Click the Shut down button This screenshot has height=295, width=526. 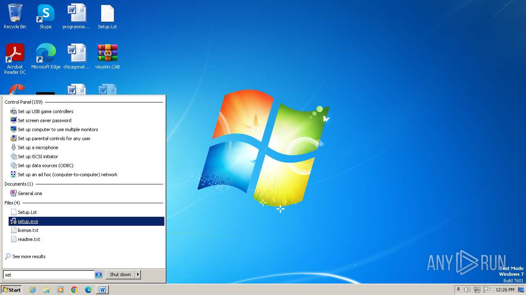tap(120, 275)
